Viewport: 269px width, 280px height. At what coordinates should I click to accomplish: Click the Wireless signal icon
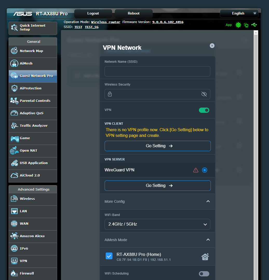(x=14, y=199)
